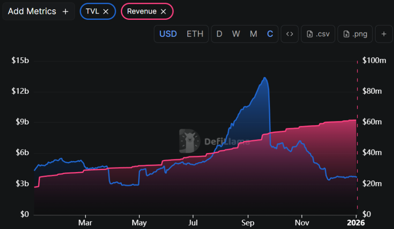Download chart data as .csv

(318, 34)
